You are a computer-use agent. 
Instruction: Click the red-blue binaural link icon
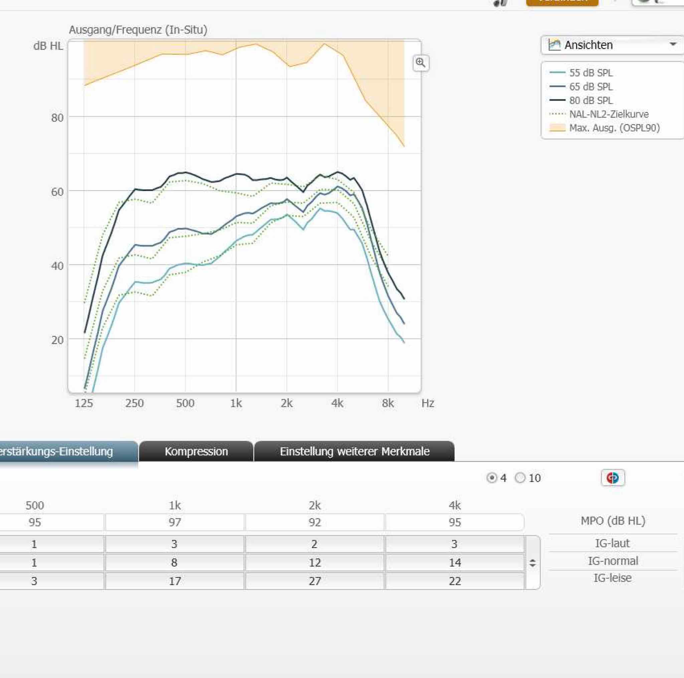click(613, 478)
